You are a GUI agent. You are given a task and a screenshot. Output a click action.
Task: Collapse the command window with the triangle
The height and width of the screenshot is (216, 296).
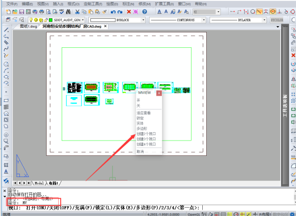pos(5,196)
